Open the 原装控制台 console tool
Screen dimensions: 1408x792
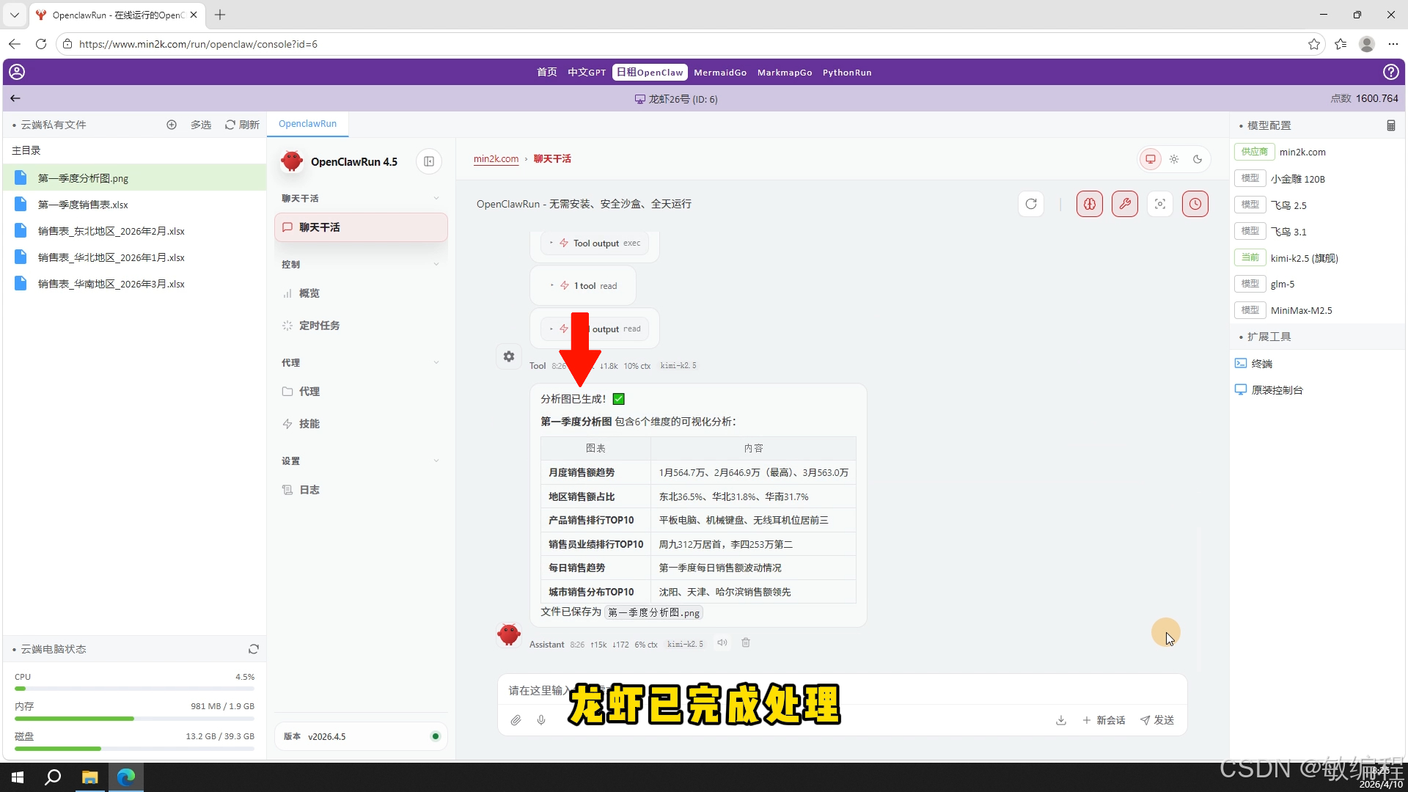coord(1276,389)
